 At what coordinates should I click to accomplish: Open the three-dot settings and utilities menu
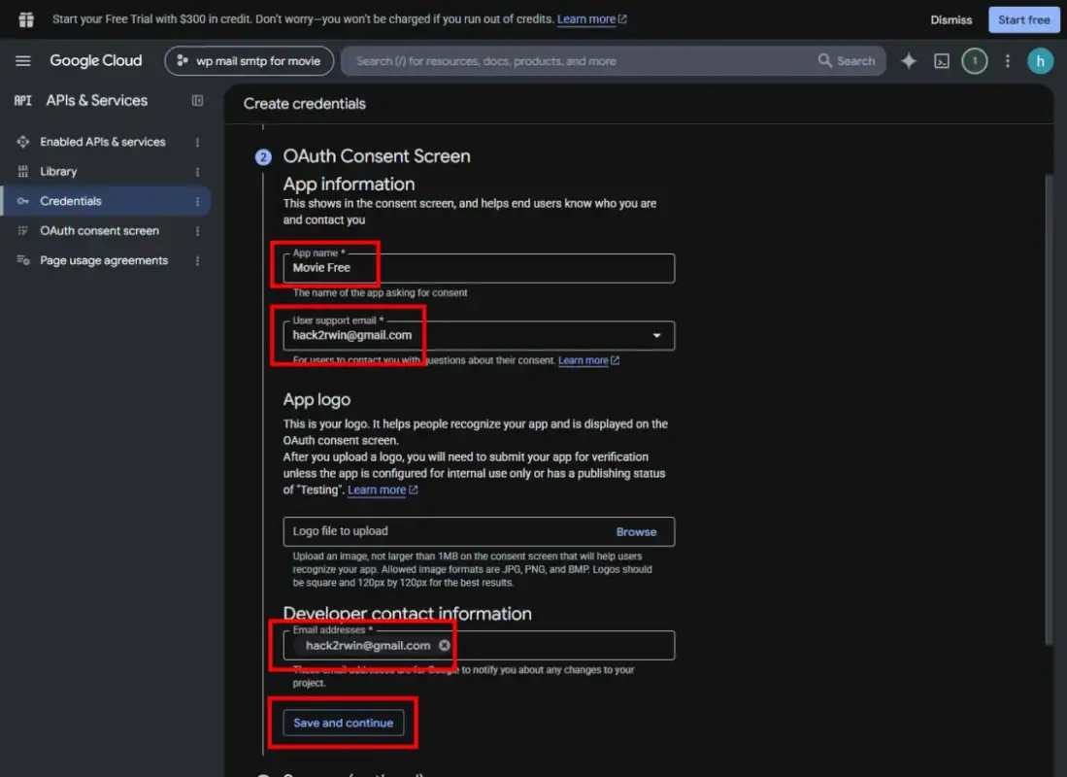click(x=1007, y=61)
